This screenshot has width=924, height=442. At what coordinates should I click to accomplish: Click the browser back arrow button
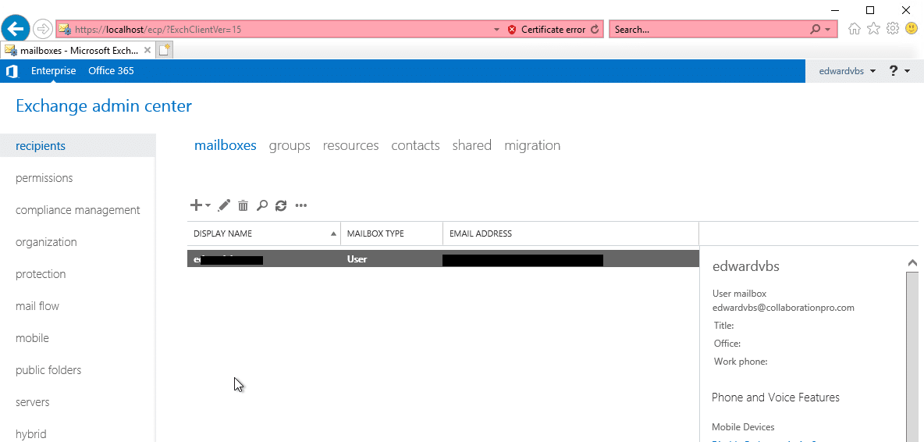click(16, 30)
